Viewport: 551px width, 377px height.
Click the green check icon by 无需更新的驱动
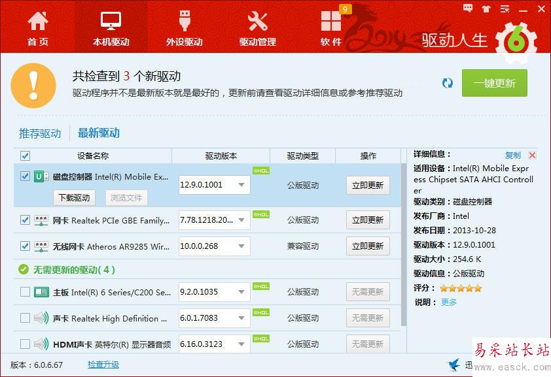point(24,269)
